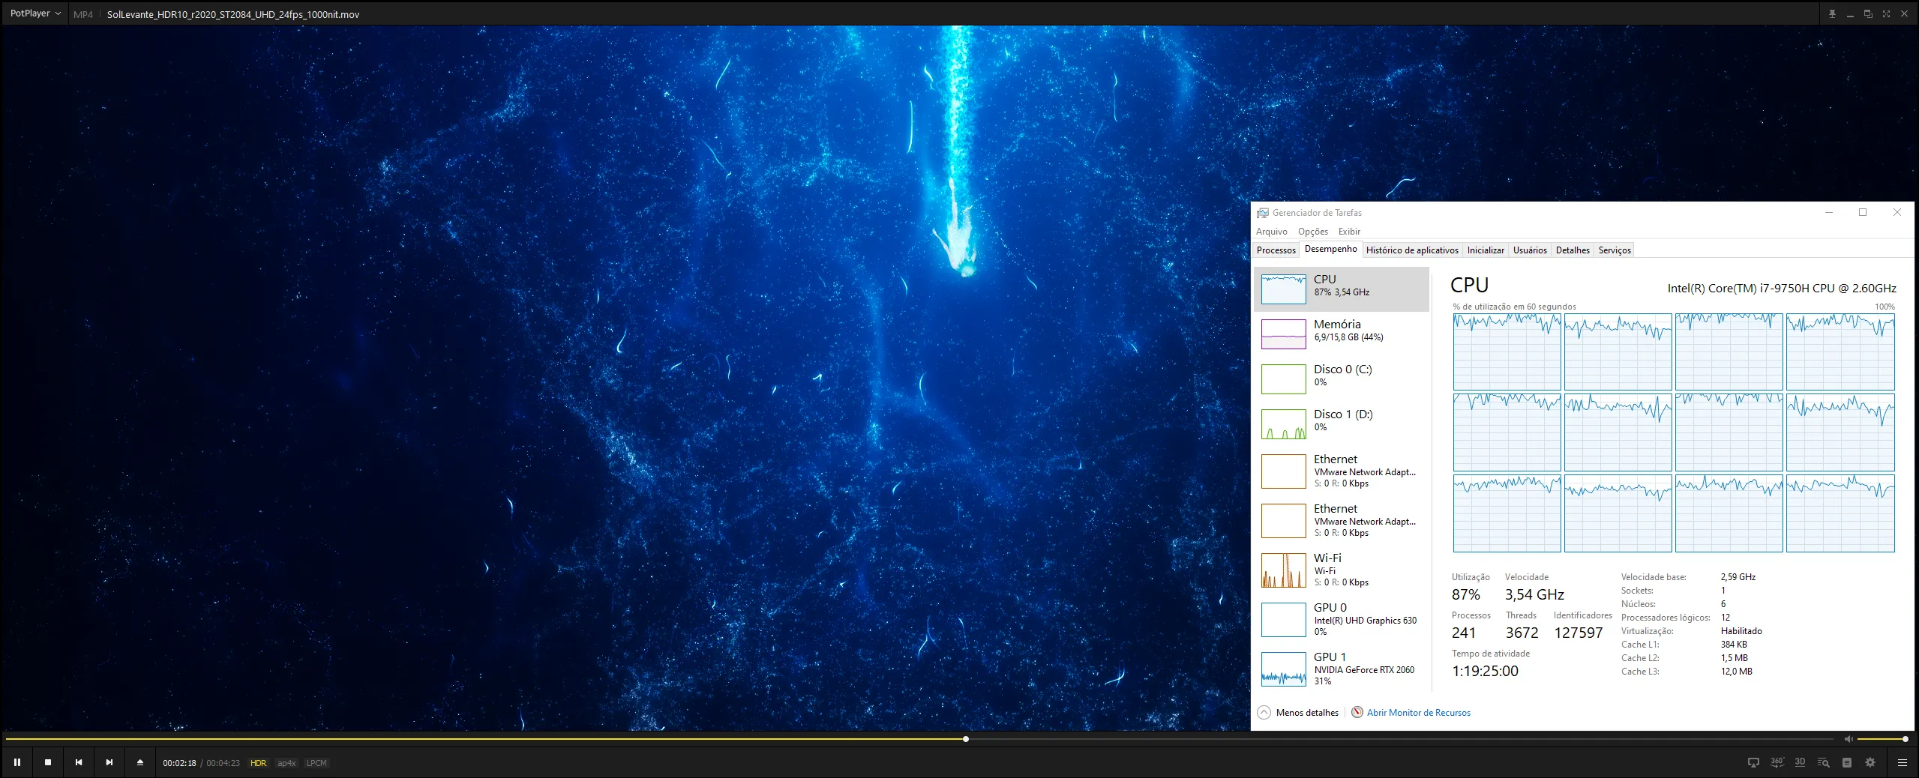Screen dimensions: 1919x778
Task: Open the PotPlayer main menu dropdown
Action: point(35,13)
